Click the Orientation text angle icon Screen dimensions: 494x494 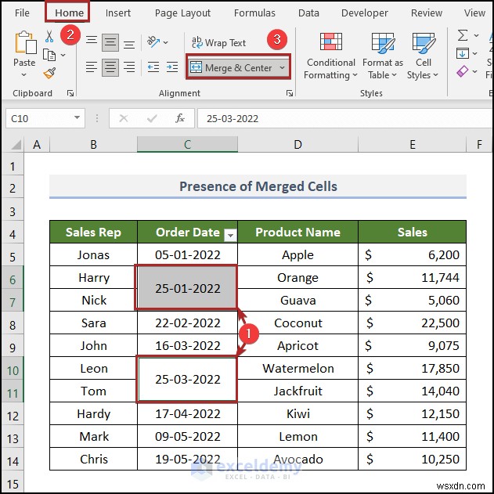(x=153, y=41)
